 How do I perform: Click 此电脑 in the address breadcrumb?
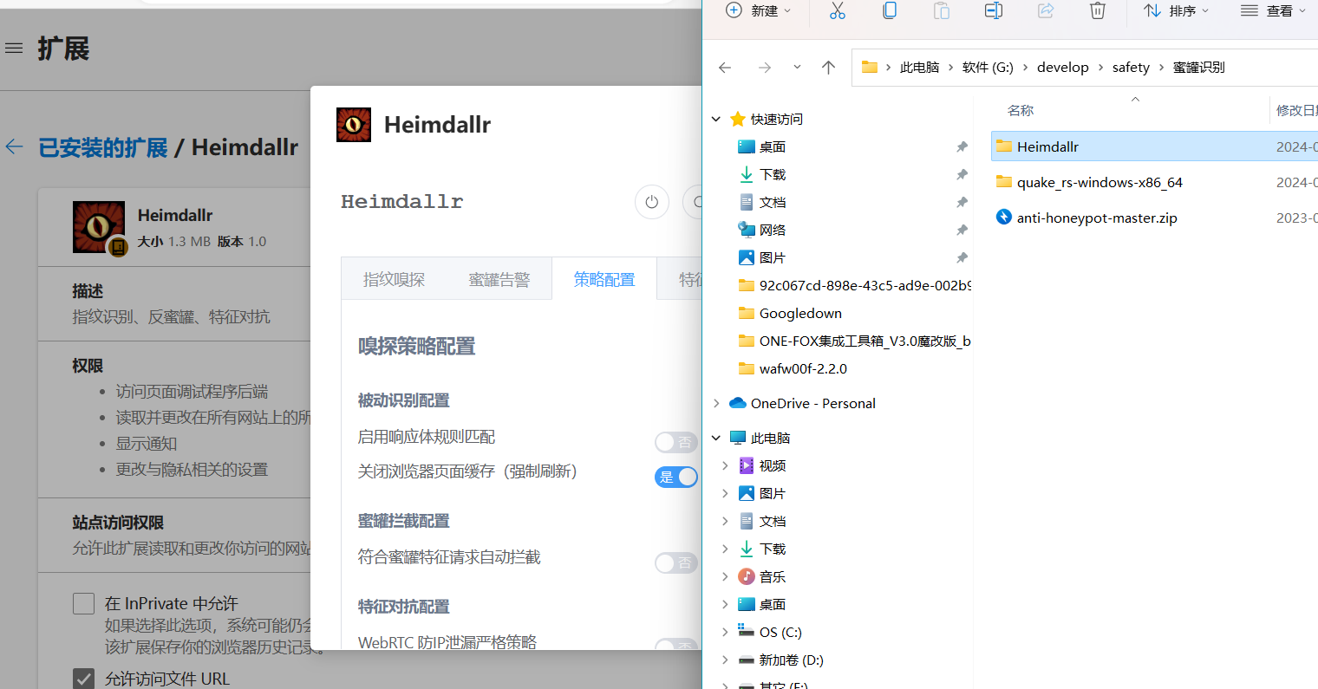919,68
